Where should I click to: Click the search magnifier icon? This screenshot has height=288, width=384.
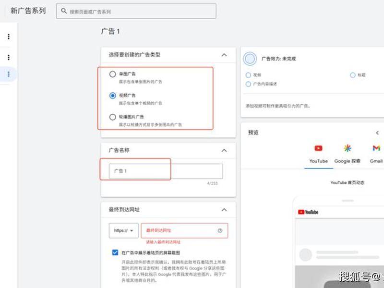[64, 11]
